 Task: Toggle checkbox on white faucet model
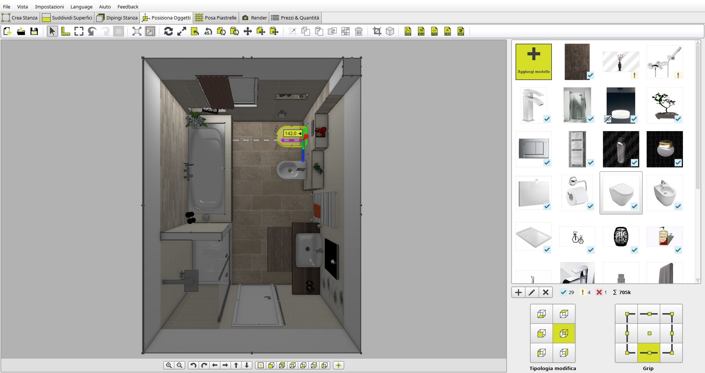pyautogui.click(x=547, y=119)
